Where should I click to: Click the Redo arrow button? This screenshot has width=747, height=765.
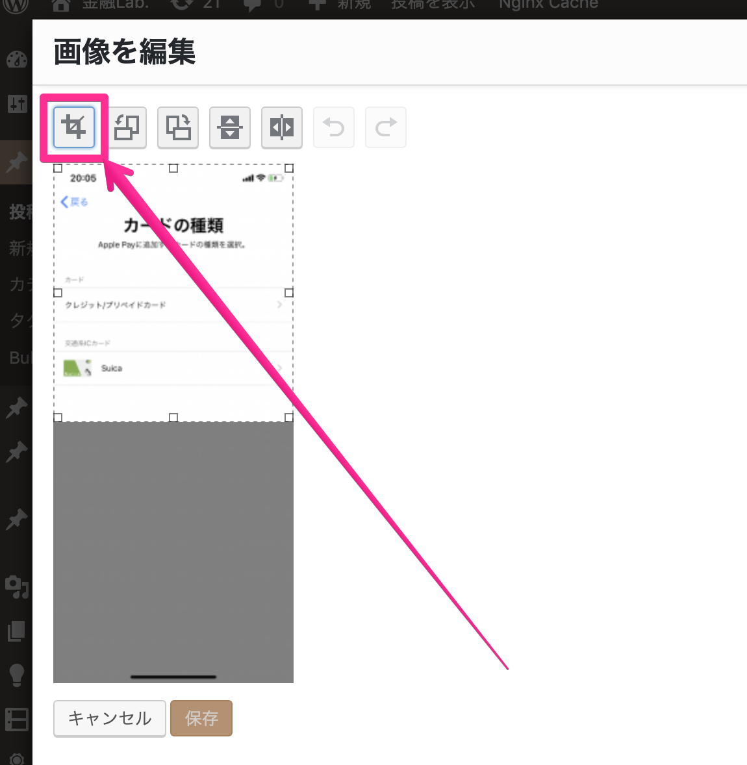(386, 127)
